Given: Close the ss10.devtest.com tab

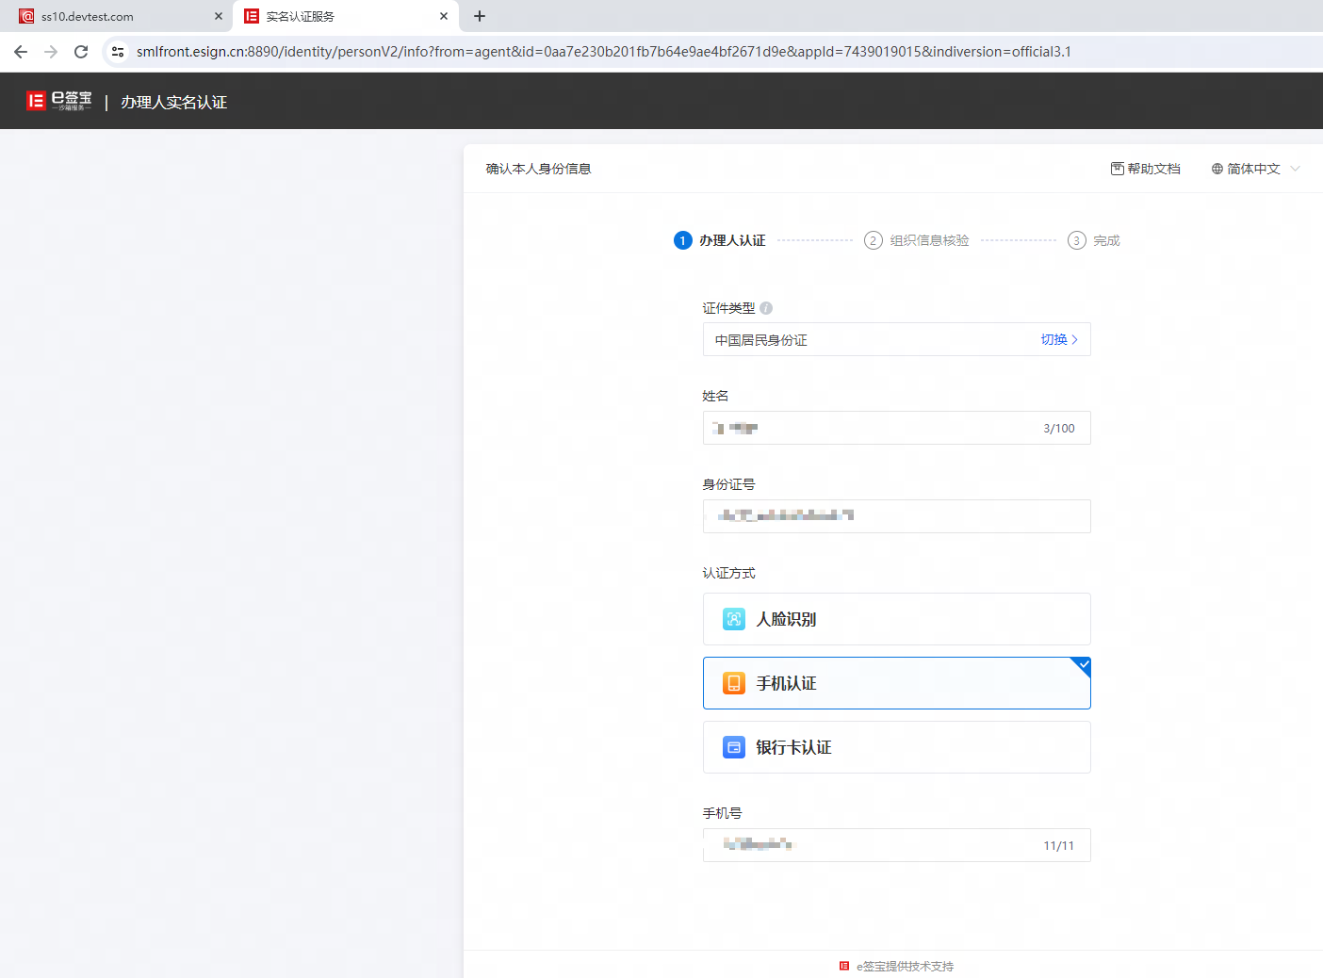Looking at the screenshot, I should (x=219, y=16).
